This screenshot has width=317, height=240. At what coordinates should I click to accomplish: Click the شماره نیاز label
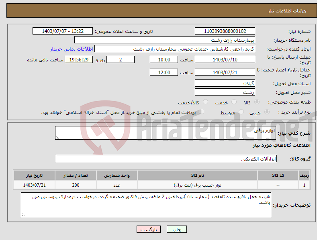(299, 32)
